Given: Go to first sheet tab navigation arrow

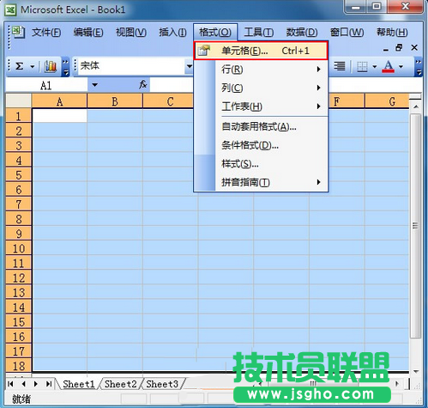Looking at the screenshot, I should 10,384.
